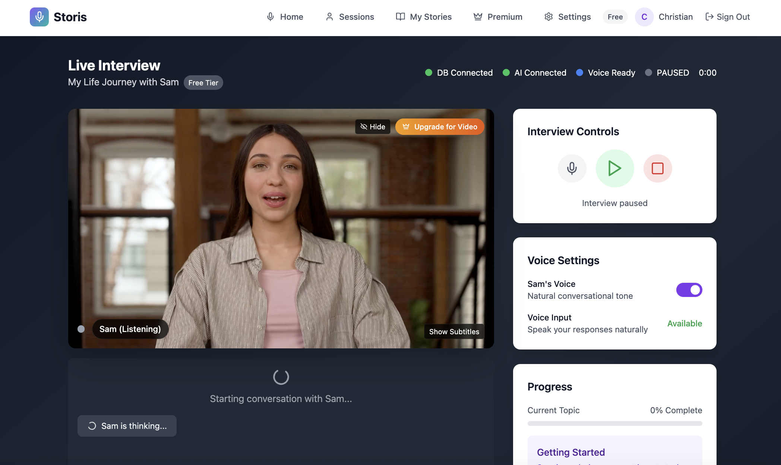Click the Current Topic progress bar
Screen dimensions: 781x465
[x=614, y=423]
